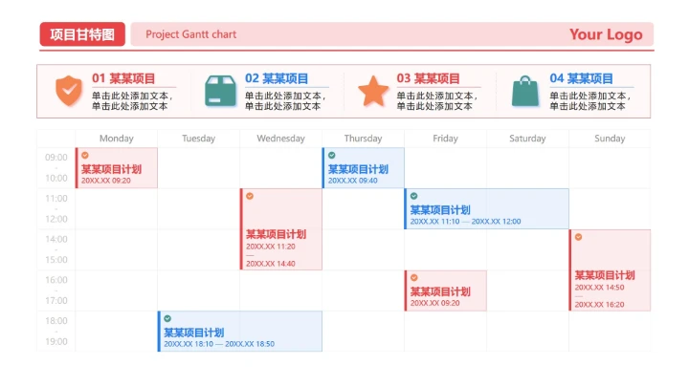This screenshot has width=689, height=387.
Task: Click the orange shield checkmark icon
Action: [68, 91]
